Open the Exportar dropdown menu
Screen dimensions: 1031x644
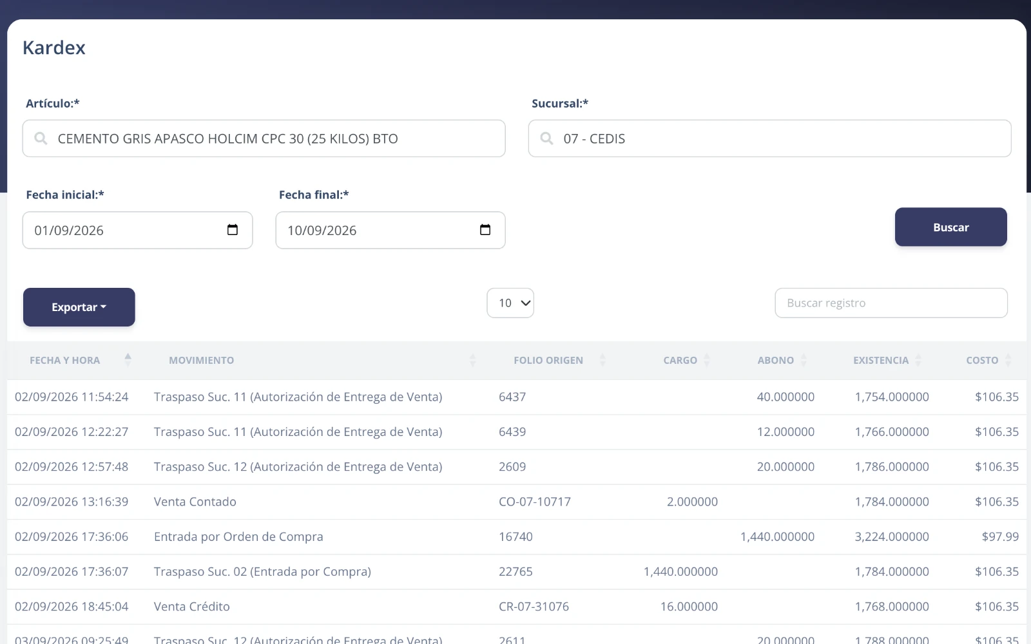point(79,307)
